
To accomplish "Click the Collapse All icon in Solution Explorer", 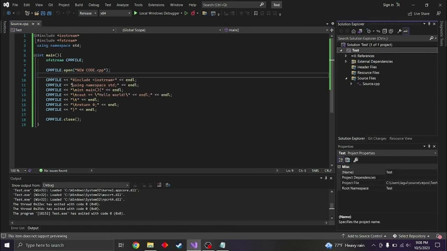I will (x=384, y=31).
